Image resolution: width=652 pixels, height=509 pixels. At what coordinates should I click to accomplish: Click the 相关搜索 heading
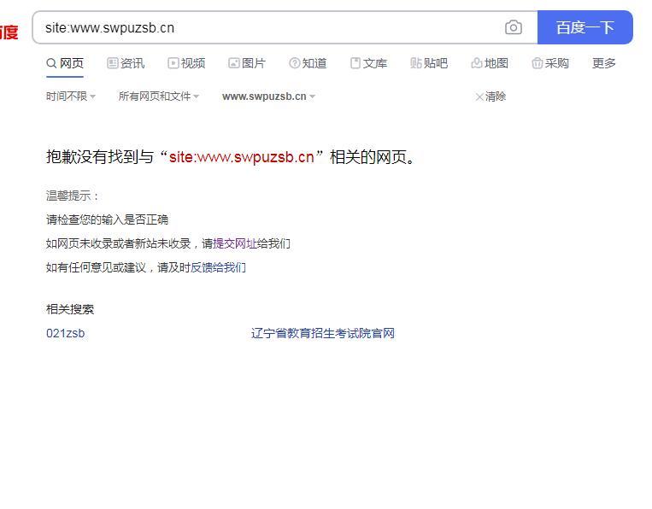coord(70,309)
